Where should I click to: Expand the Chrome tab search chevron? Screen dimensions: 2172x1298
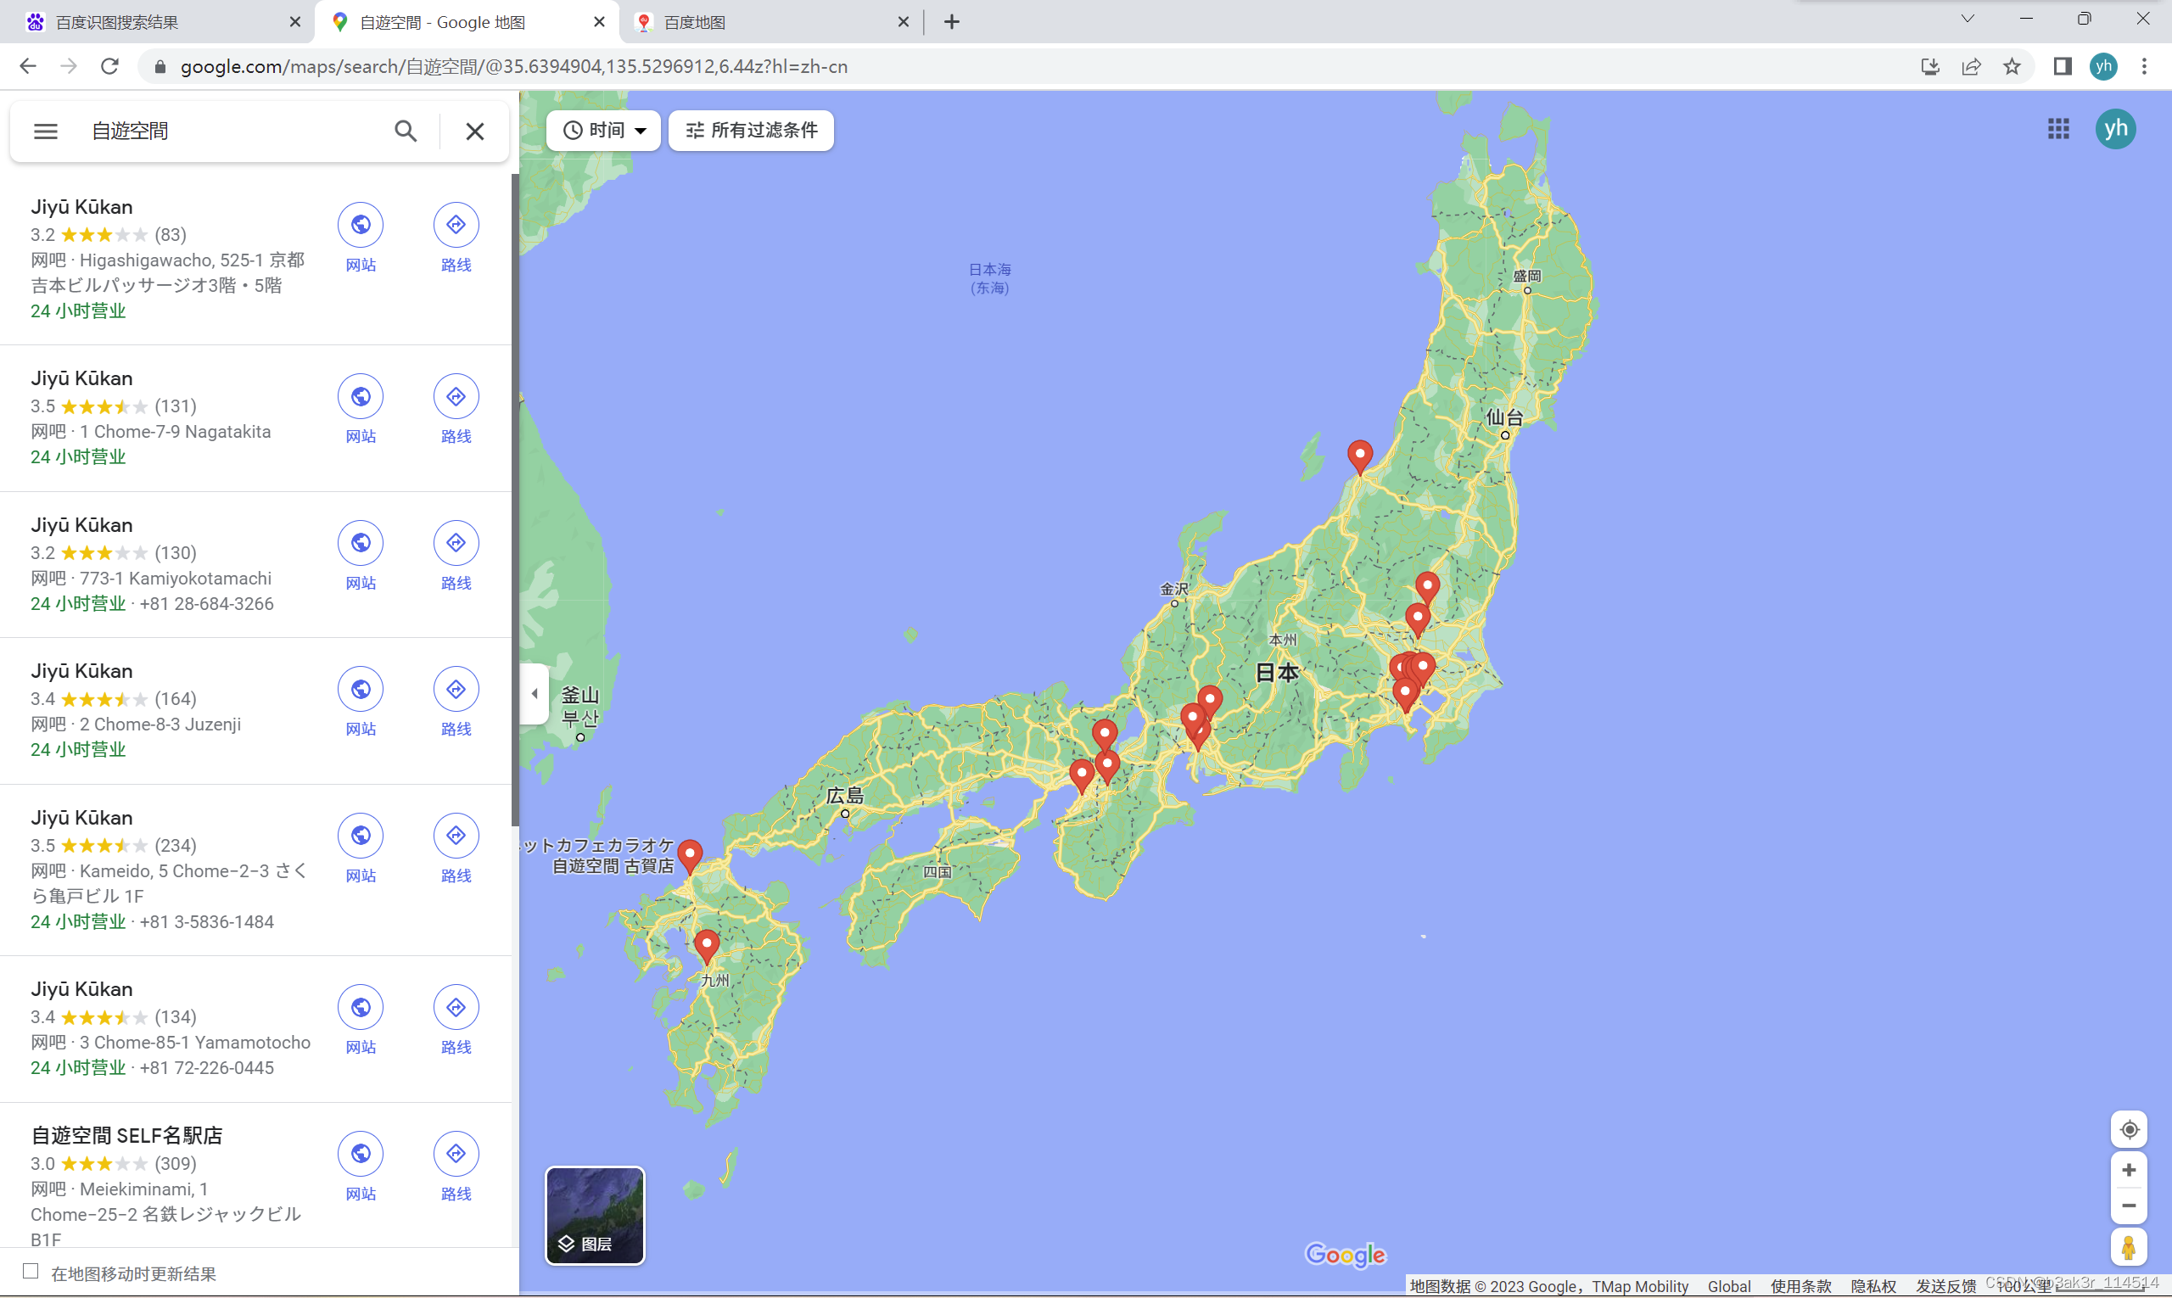click(1968, 20)
